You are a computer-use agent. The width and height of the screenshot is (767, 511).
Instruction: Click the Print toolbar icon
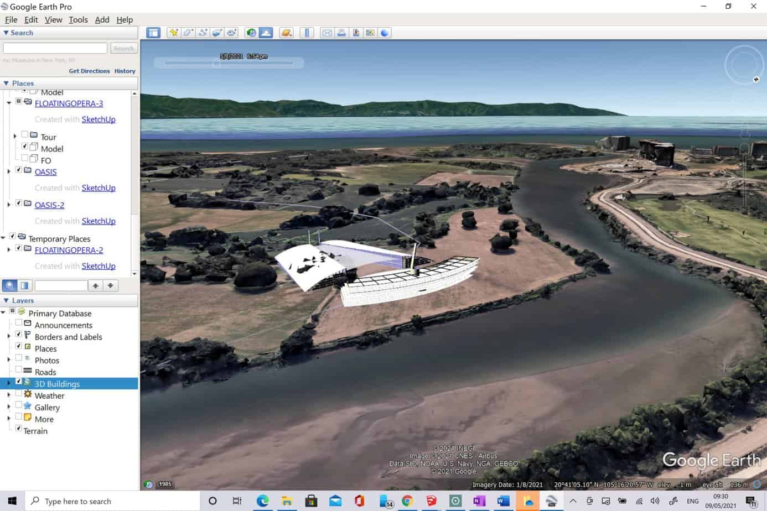[341, 33]
